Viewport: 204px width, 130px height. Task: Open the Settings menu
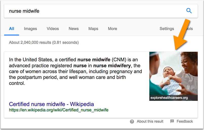click(167, 29)
